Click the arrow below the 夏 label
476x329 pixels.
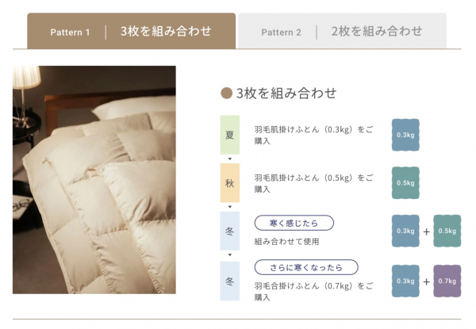(x=230, y=159)
